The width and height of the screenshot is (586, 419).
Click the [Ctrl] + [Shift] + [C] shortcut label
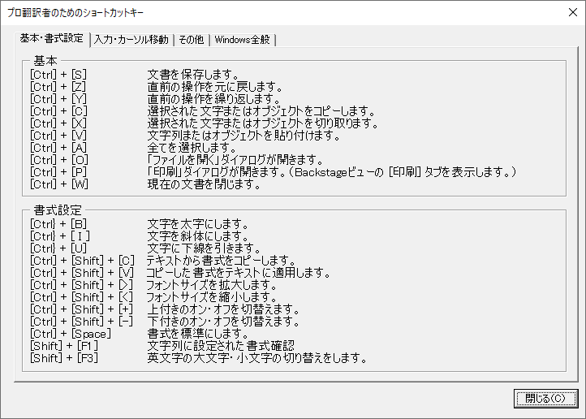81,261
